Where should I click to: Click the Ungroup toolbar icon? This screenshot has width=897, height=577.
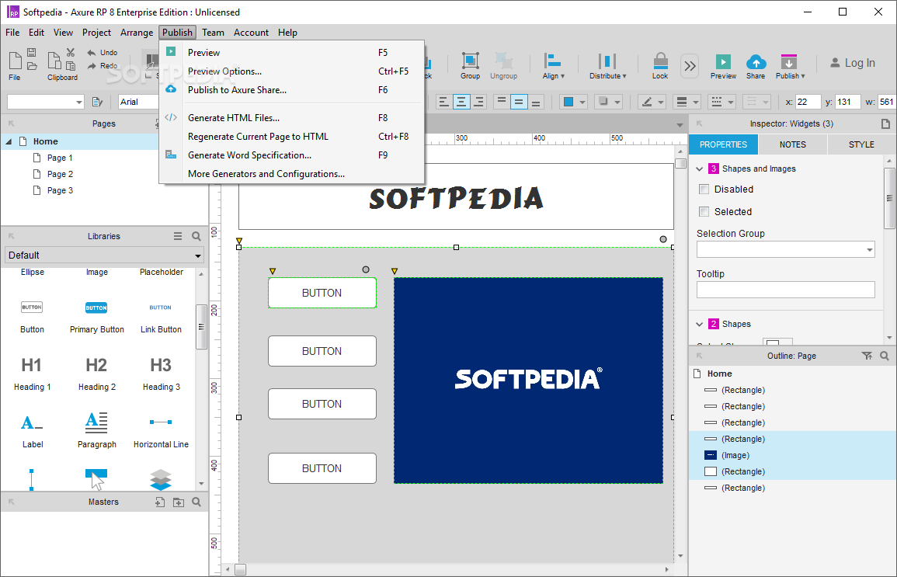click(x=503, y=65)
